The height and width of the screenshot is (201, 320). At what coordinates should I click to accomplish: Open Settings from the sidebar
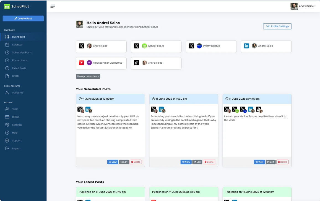coord(17,125)
